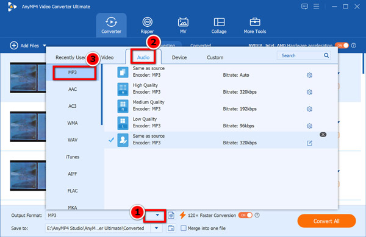
Task: Click the first video thumbnail
Action: tap(28, 77)
